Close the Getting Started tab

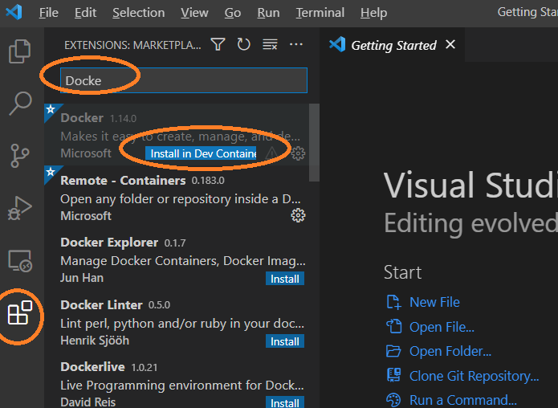[x=450, y=44]
